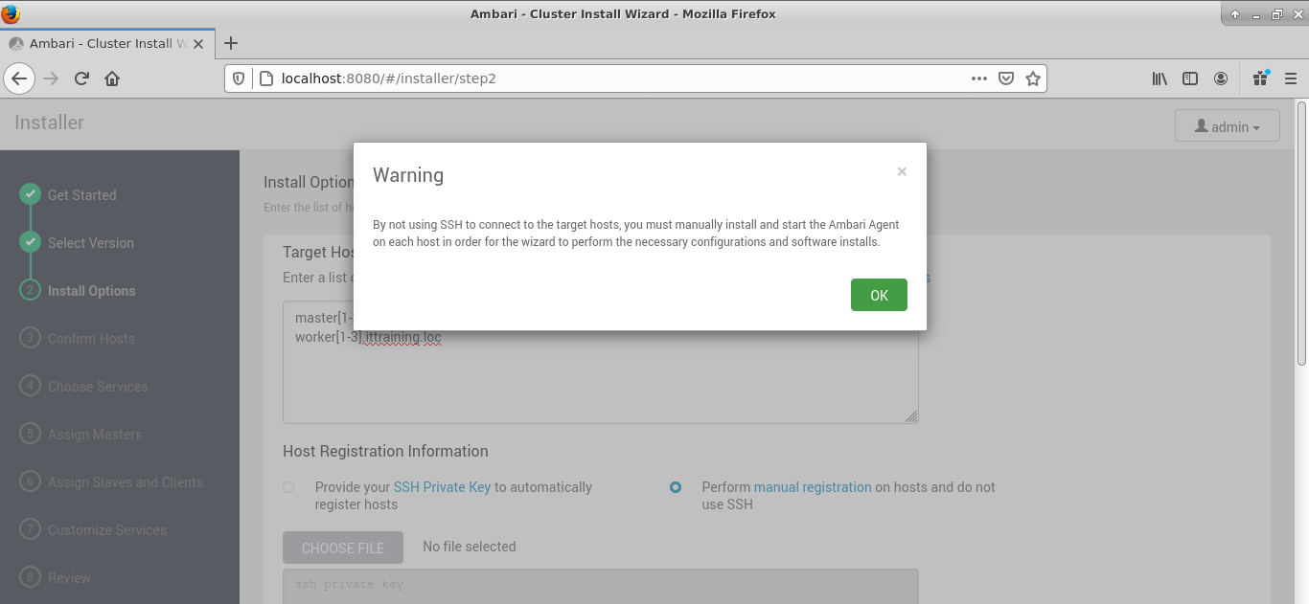Image resolution: width=1309 pixels, height=604 pixels.
Task: Open the What's New gift icon
Action: 1260,78
